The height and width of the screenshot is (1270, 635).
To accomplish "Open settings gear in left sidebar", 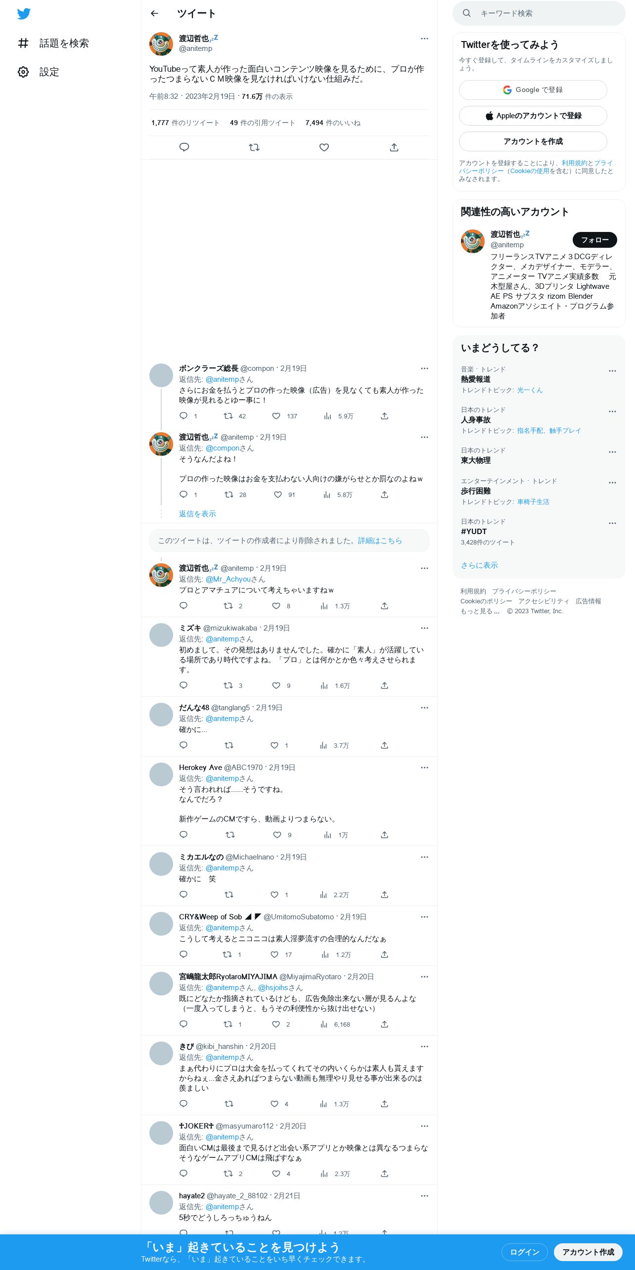I will point(23,72).
